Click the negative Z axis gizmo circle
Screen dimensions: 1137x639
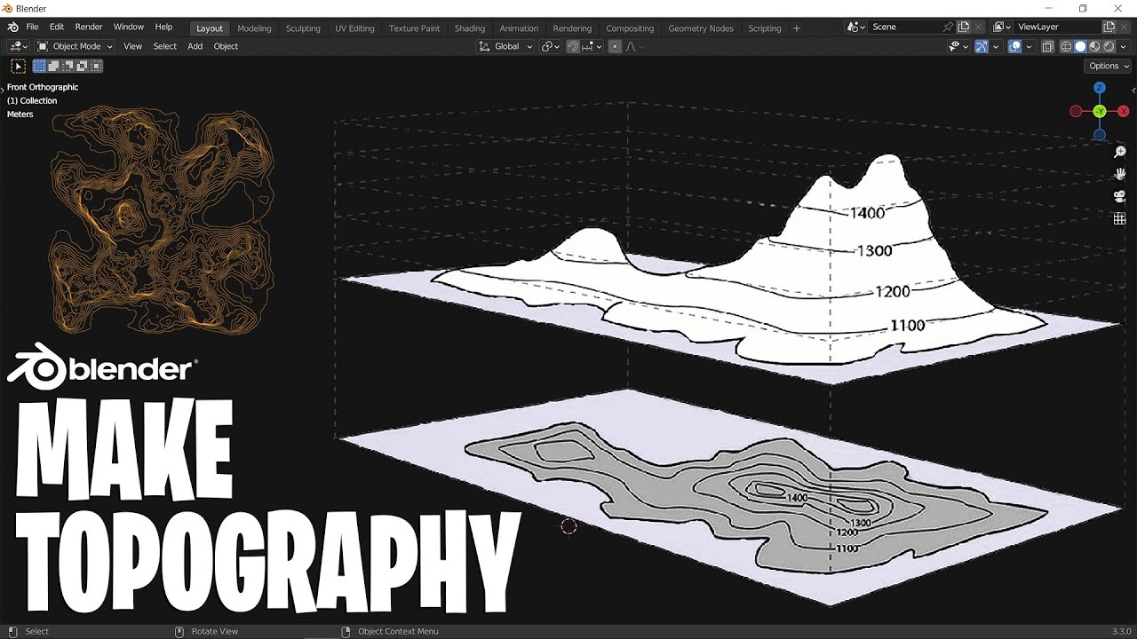coord(1100,135)
